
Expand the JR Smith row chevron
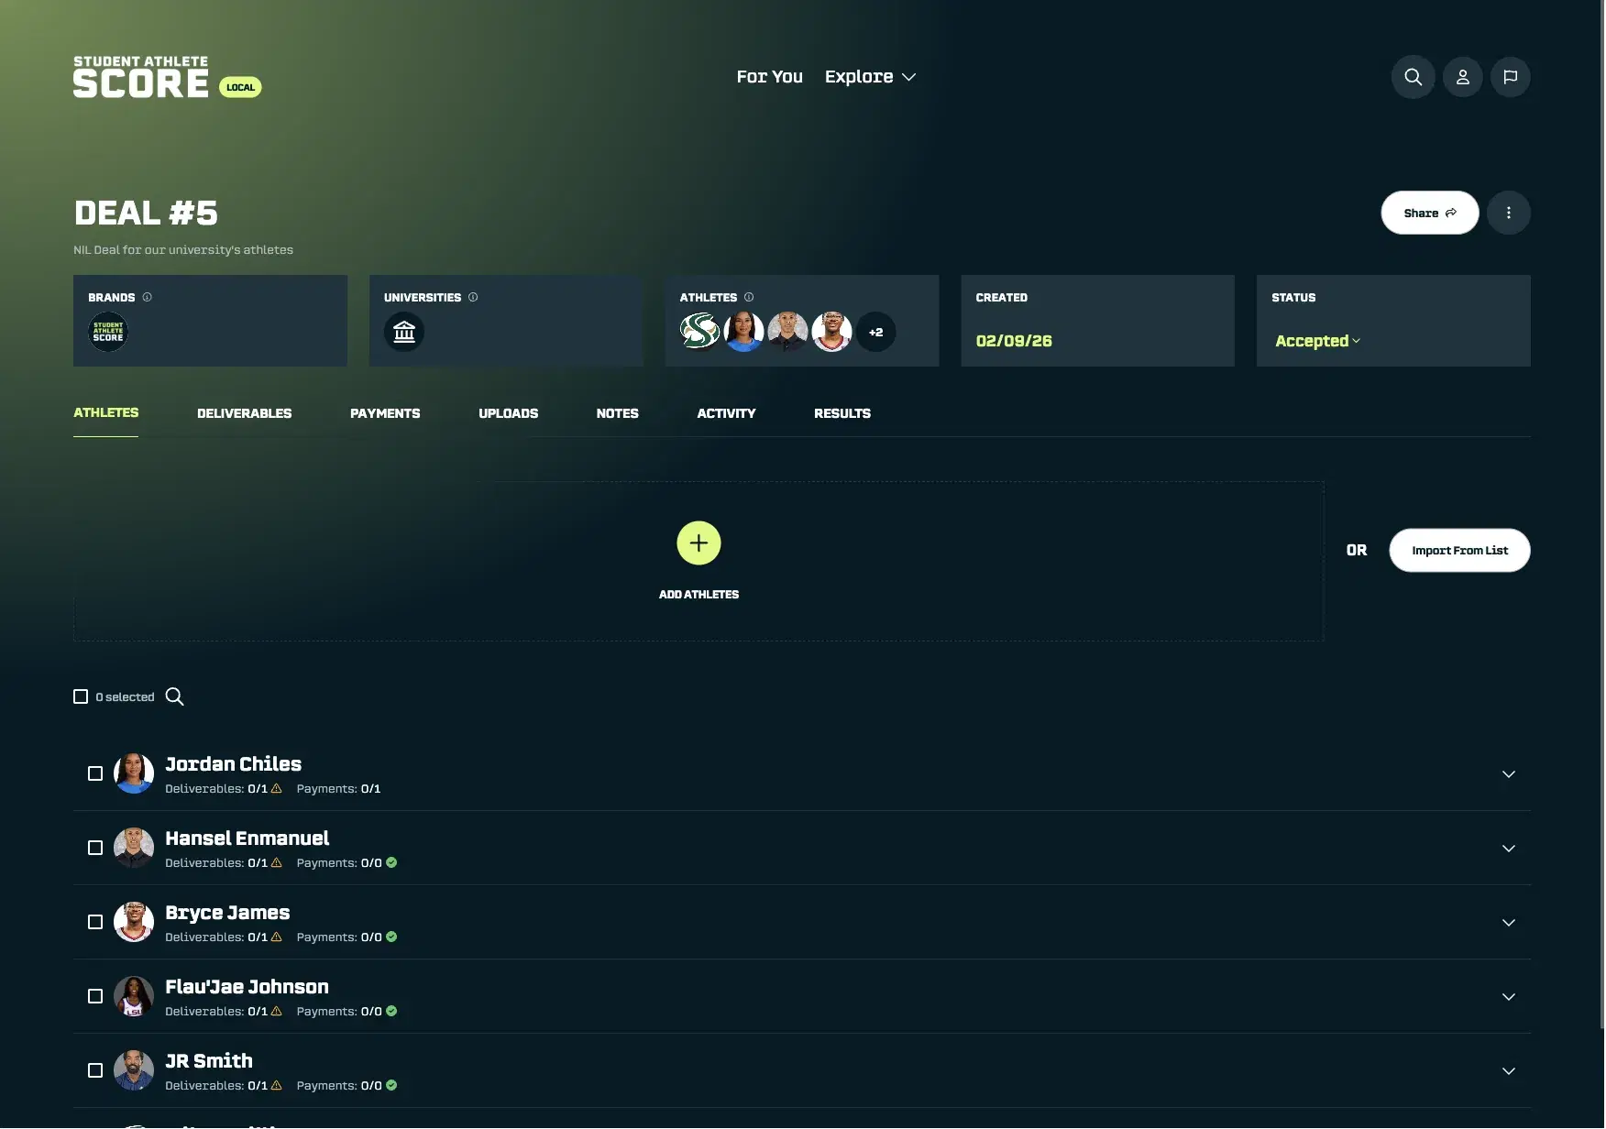(1508, 1071)
